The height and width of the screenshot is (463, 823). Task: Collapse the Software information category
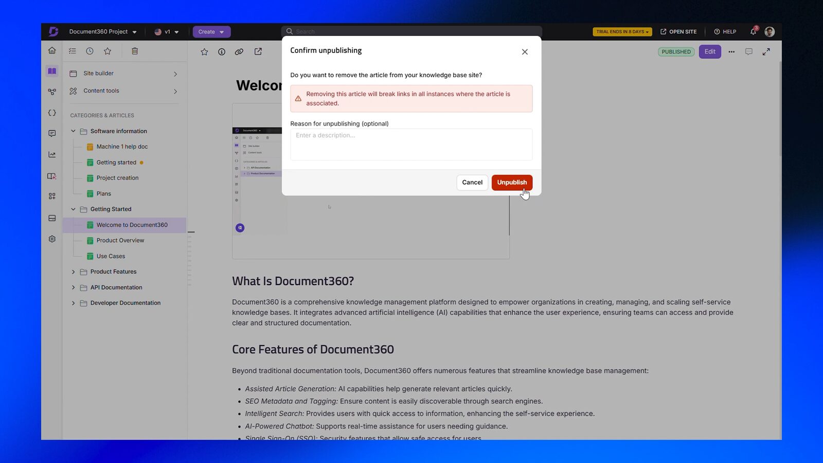tap(73, 131)
